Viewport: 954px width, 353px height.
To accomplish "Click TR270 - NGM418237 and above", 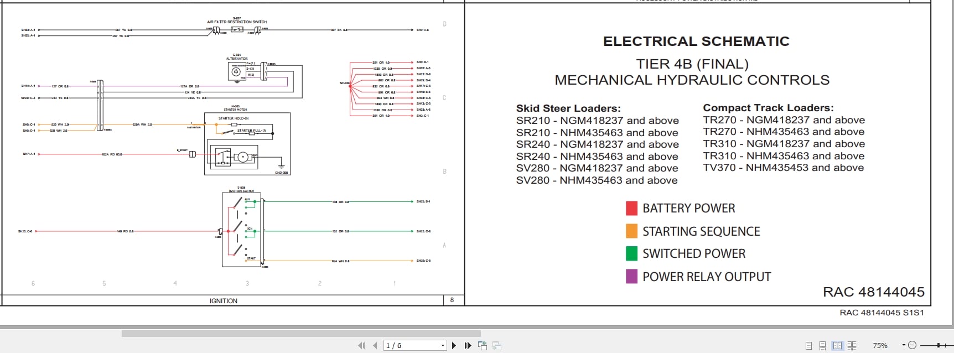I will click(x=784, y=120).
